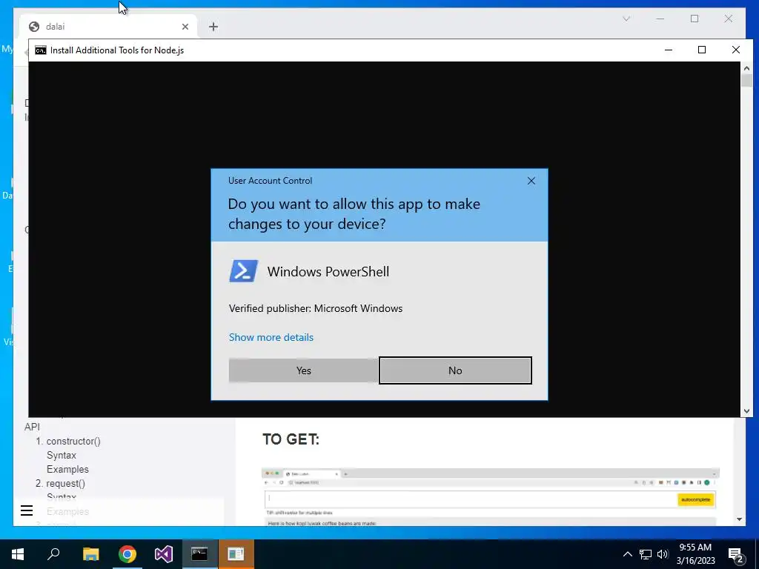Select the dalai browser tab
The width and height of the screenshot is (759, 569).
(109, 27)
